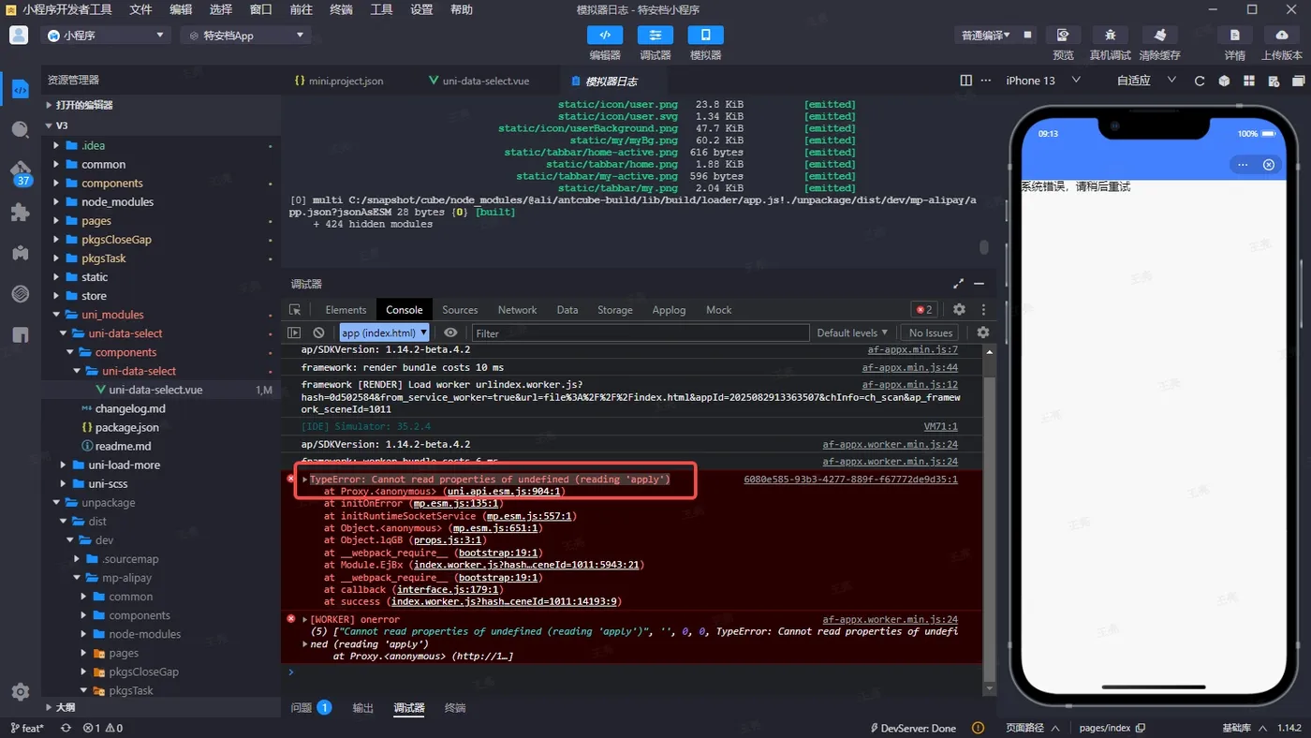This screenshot has height=738, width=1311.
Task: Click the error count badge showing 2
Action: [924, 310]
